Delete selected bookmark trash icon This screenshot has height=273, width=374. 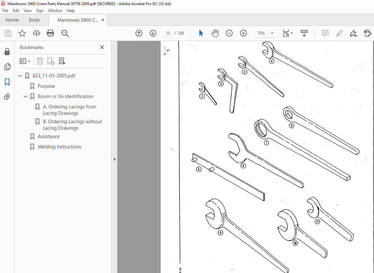(x=40, y=61)
